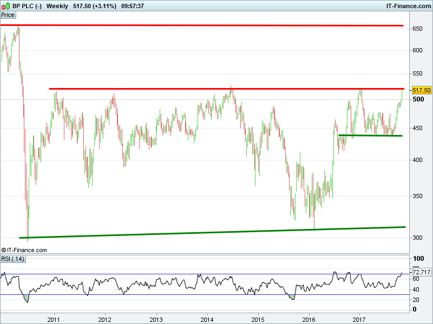Image resolution: width=433 pixels, height=324 pixels.
Task: Open the IT-Finance.com header link
Action: pos(409,6)
